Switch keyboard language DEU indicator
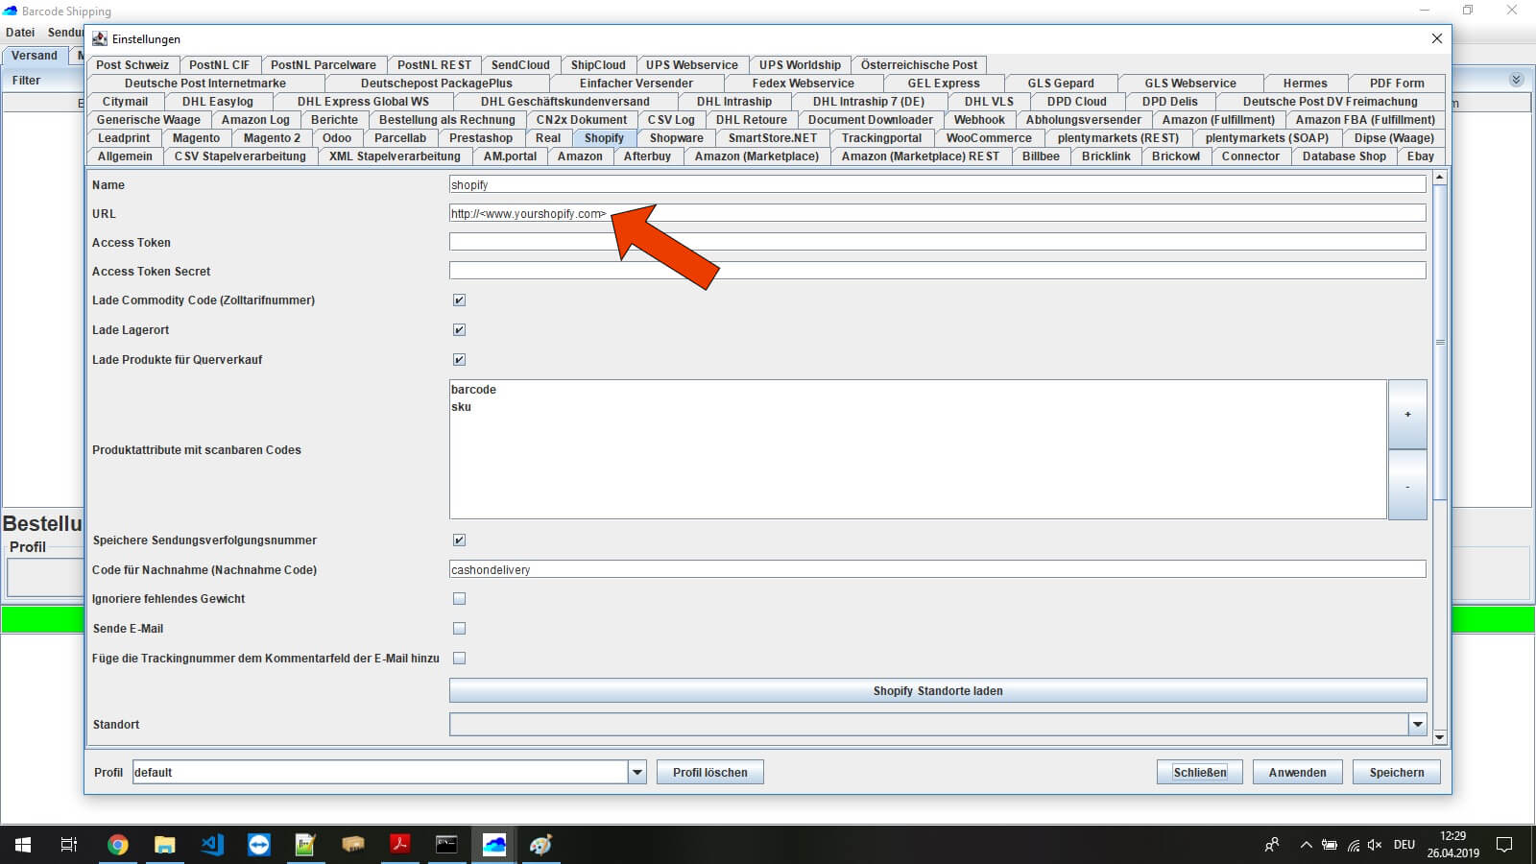 click(x=1404, y=845)
